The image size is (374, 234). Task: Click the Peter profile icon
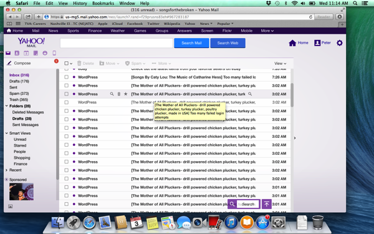(x=317, y=43)
